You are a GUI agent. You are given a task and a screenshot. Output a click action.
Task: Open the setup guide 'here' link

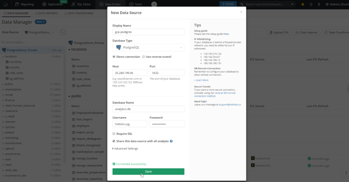tap(226, 34)
